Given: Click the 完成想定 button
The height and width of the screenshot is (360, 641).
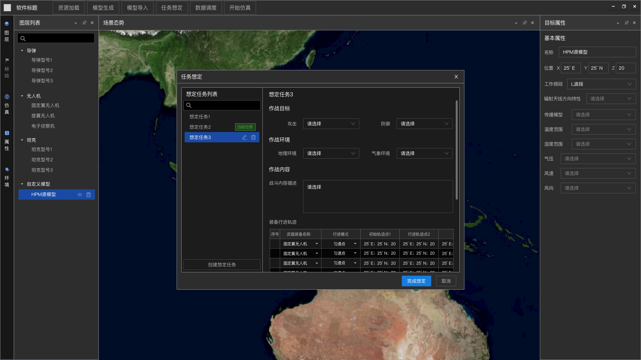Looking at the screenshot, I should click(x=416, y=281).
